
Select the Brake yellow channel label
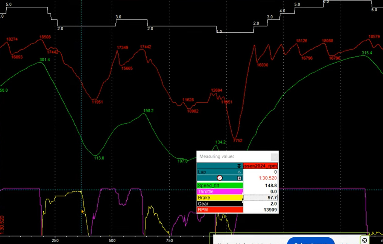pyautogui.click(x=220, y=198)
